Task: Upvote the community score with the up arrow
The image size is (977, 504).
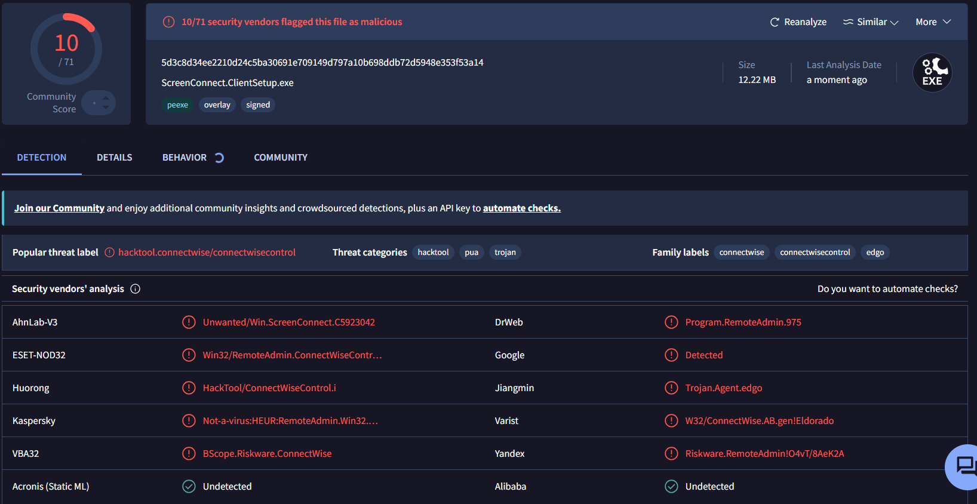Action: click(106, 99)
